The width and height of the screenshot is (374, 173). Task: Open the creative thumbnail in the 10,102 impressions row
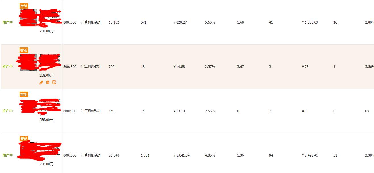point(28,18)
